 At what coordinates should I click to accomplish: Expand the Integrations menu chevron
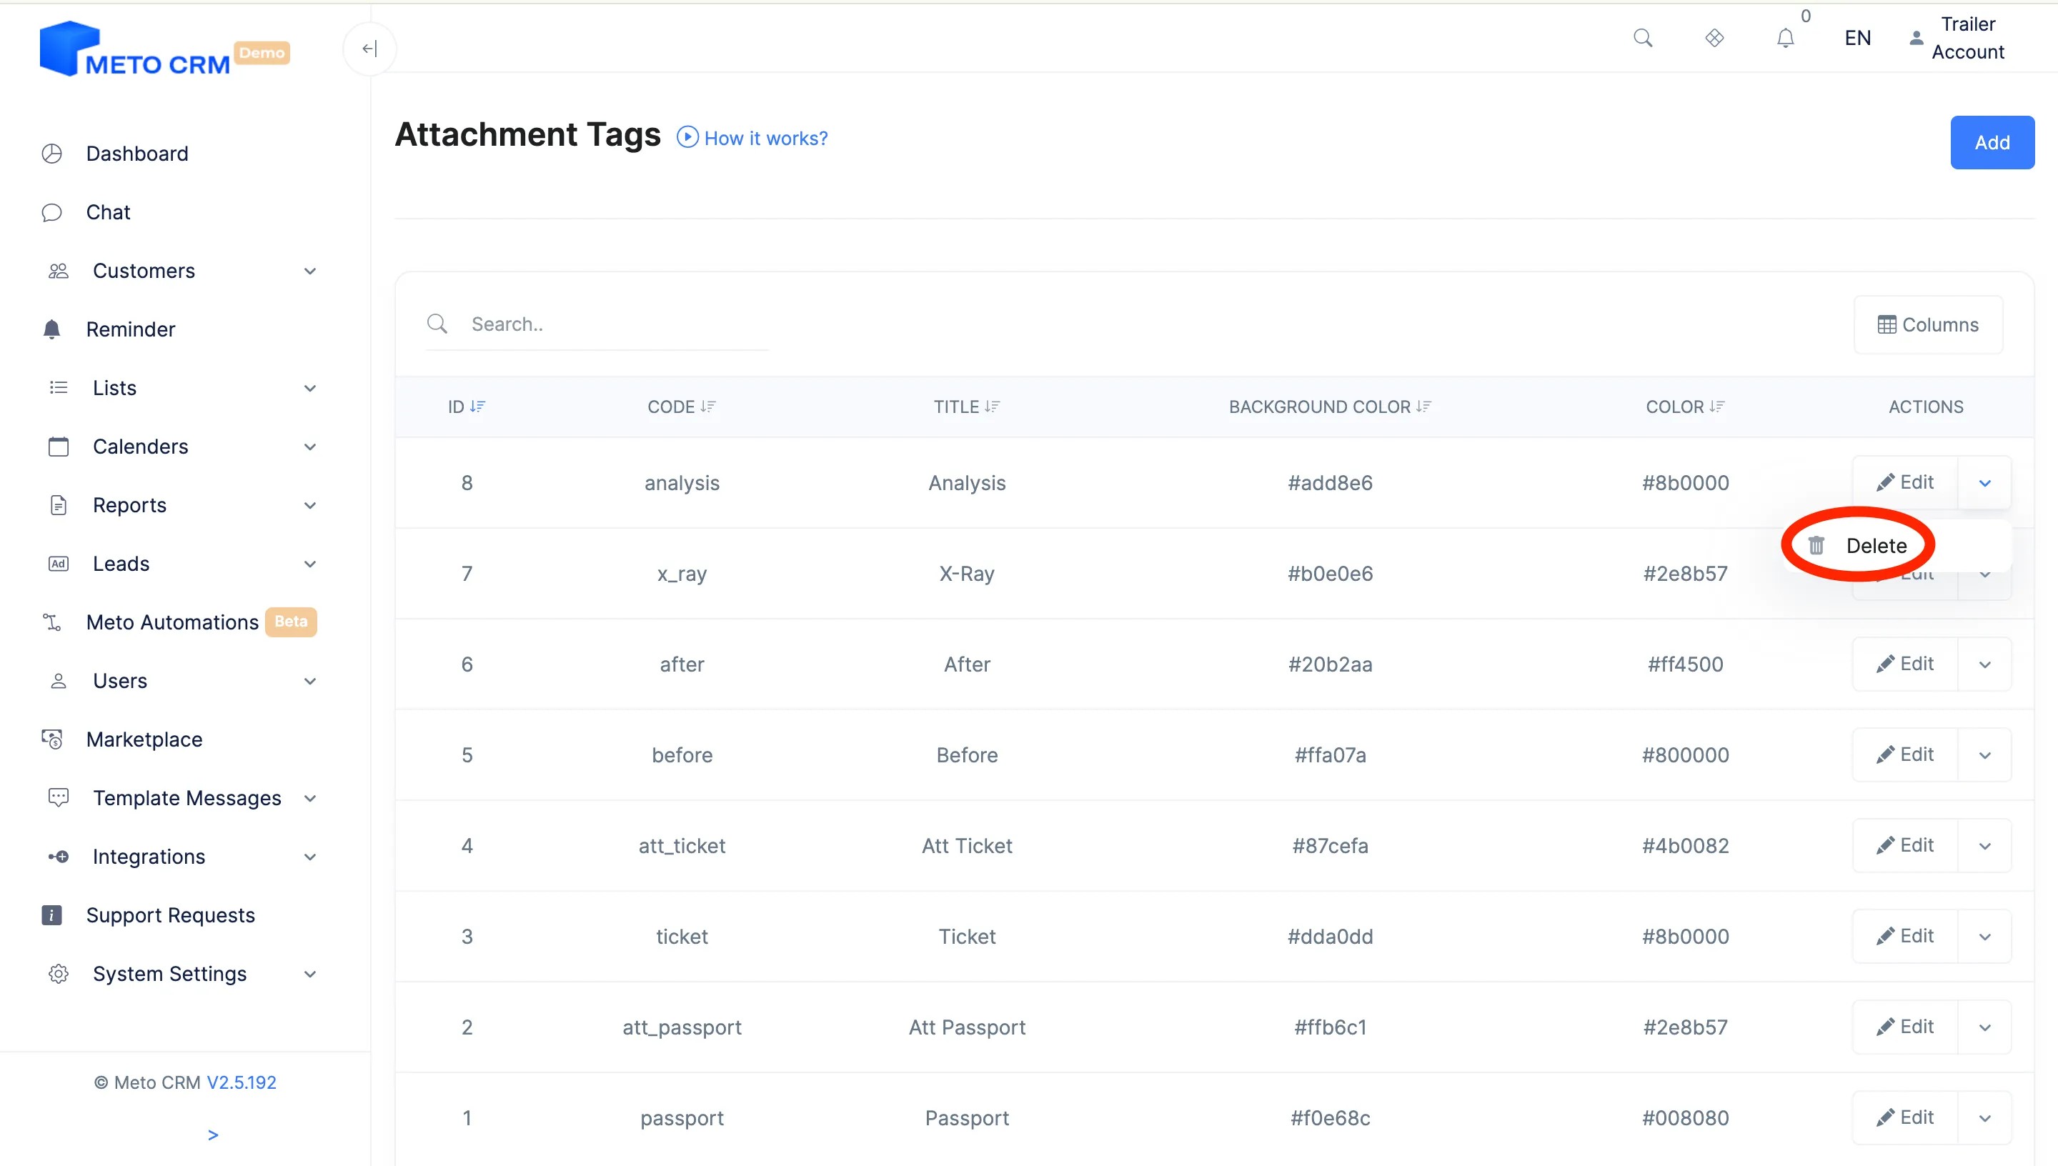tap(310, 856)
